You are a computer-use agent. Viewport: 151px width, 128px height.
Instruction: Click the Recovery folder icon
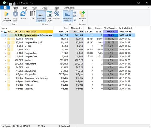(x=8, y=89)
